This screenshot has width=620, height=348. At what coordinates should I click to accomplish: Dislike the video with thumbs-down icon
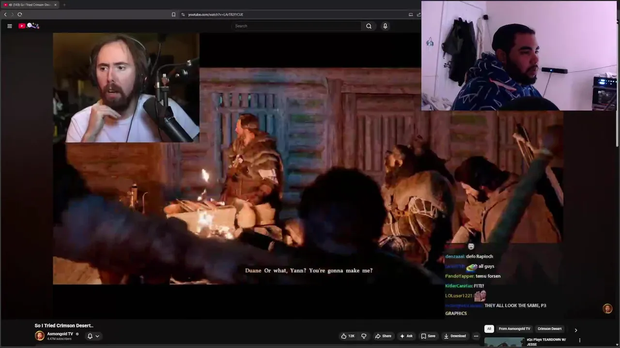coord(364,336)
